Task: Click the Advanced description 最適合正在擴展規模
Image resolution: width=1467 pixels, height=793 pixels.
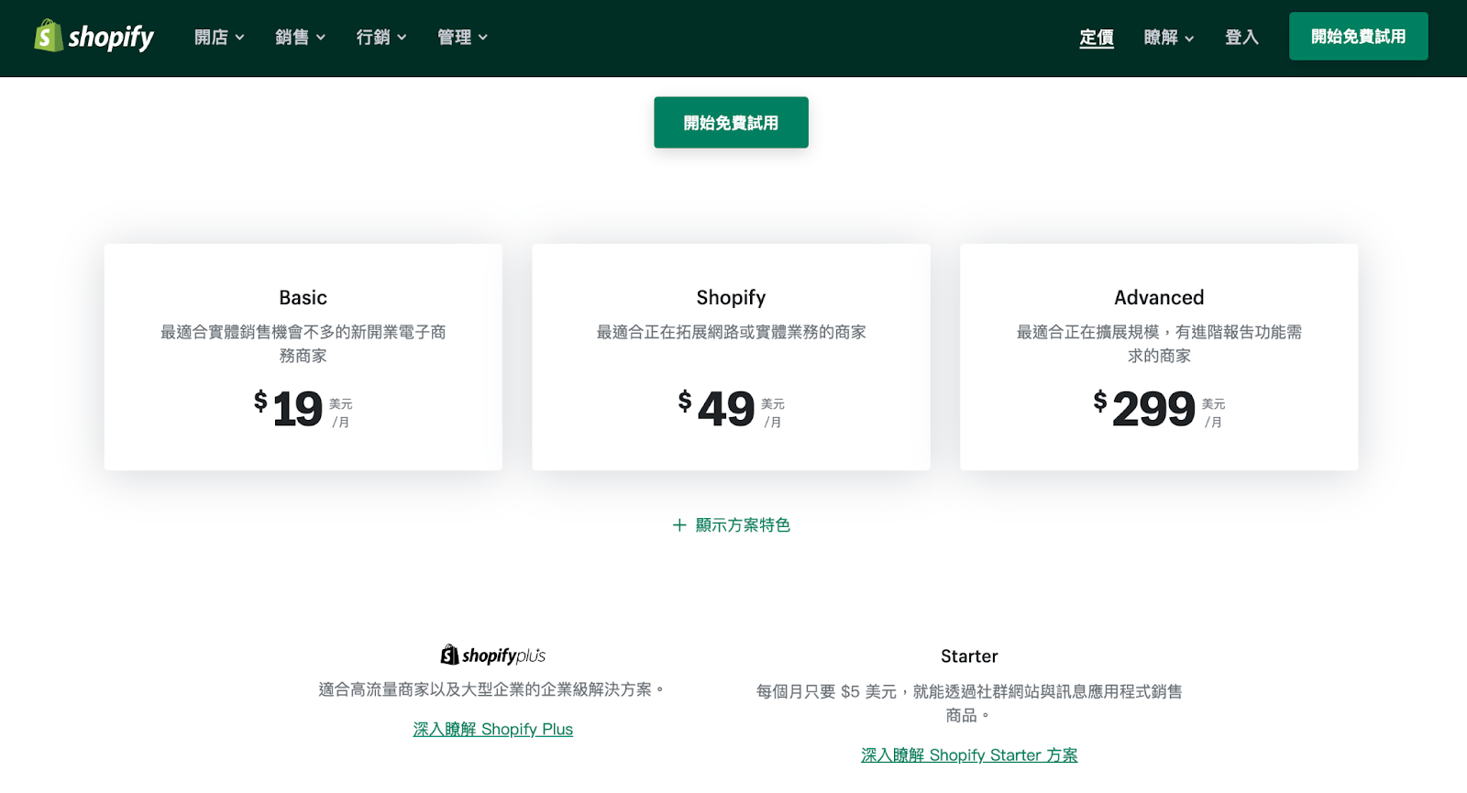Action: click(x=1159, y=344)
